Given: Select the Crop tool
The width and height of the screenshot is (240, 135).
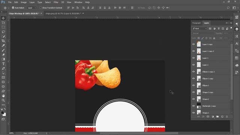Looking at the screenshot, I should click(3, 41).
